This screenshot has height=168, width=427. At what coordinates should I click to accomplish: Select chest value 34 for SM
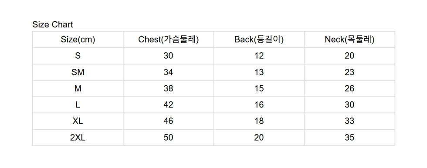[168, 72]
